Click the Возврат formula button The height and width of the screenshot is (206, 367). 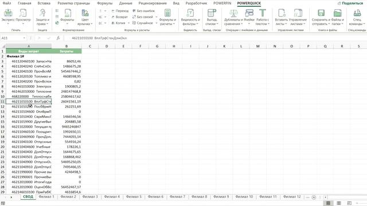pos(120,17)
